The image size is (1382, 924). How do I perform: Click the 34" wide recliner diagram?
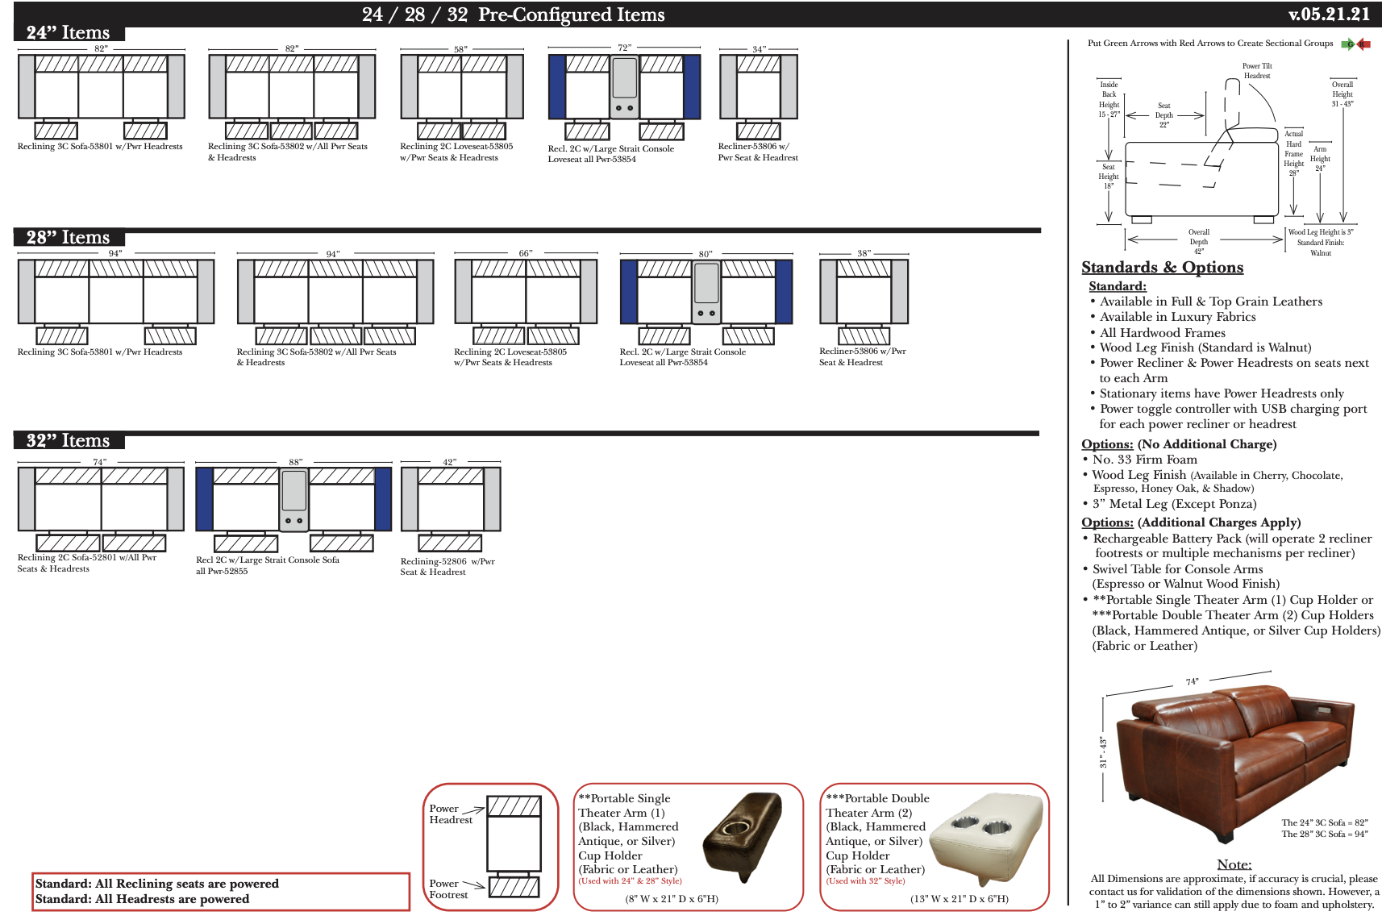click(758, 95)
